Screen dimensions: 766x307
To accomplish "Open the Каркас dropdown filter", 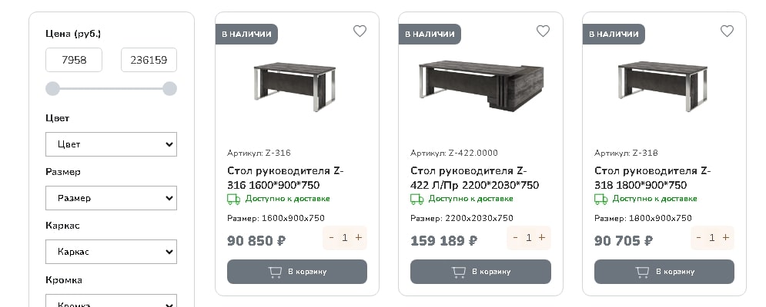I will 111,252.
